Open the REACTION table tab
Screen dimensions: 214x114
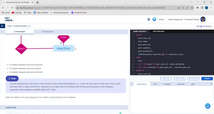click(181, 84)
